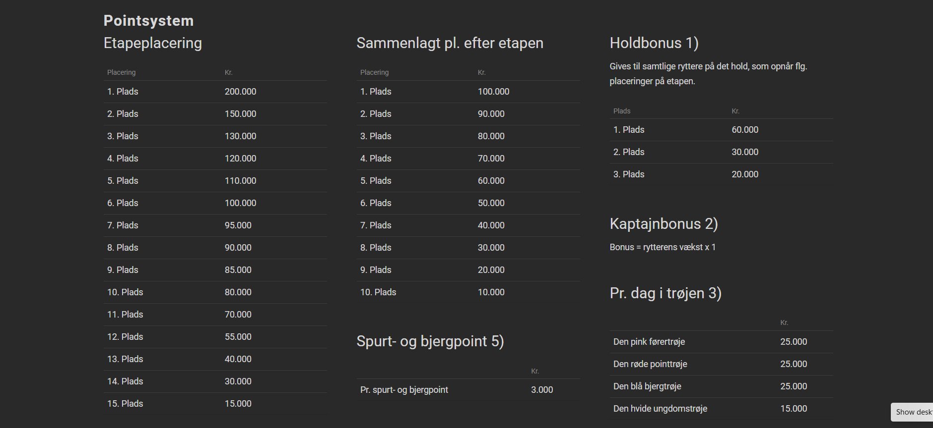This screenshot has width=933, height=428.
Task: Click the Show desktop button
Action: (913, 412)
